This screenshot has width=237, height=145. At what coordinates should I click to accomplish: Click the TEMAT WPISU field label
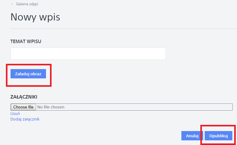coord(26,41)
